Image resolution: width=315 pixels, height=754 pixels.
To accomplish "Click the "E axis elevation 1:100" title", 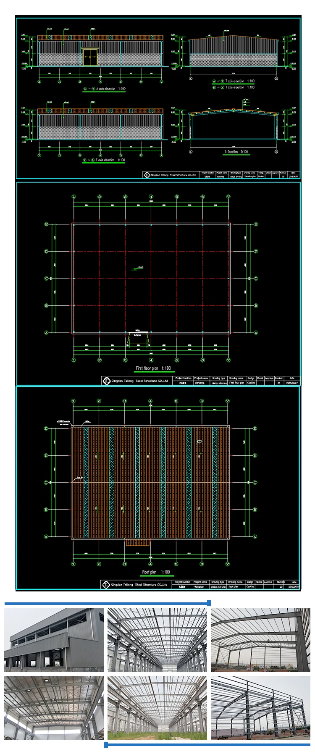I will pos(104,160).
